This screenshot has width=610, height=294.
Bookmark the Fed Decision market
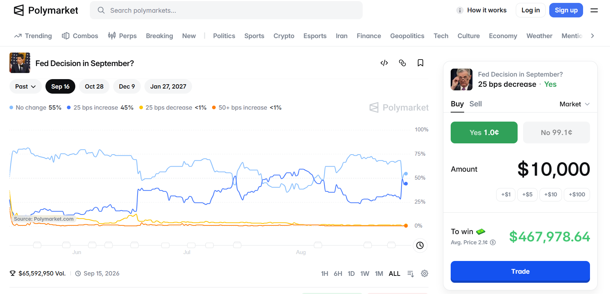420,63
